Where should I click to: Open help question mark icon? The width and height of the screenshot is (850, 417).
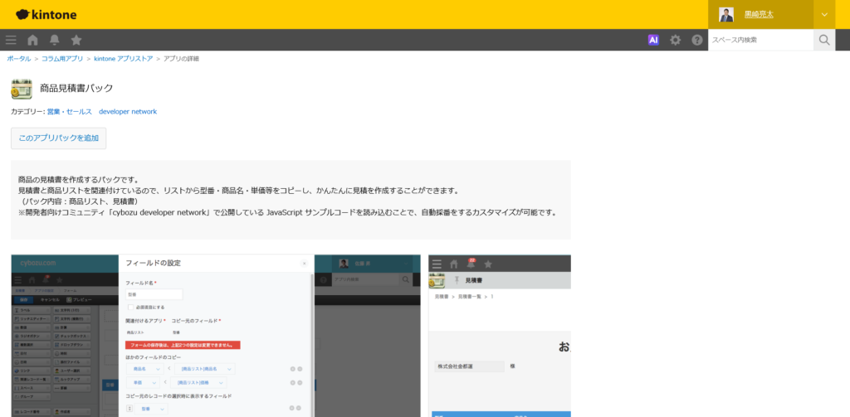(697, 40)
